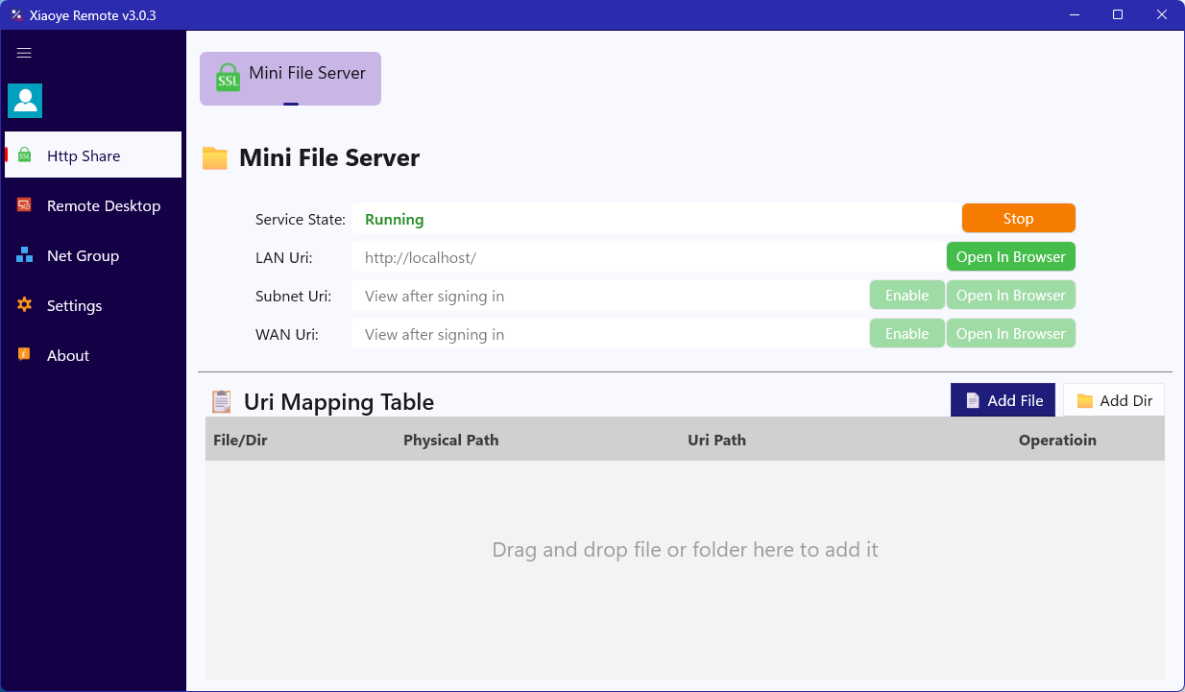Switch to the Mini File Server tab
Image resolution: width=1185 pixels, height=692 pixels.
coord(290,79)
